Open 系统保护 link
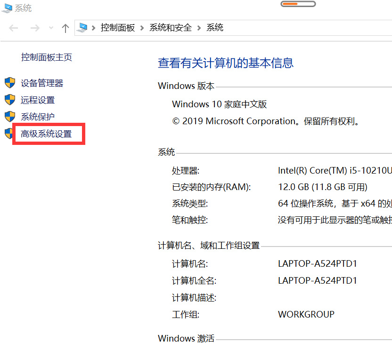The height and width of the screenshot is (350, 392). coord(38,117)
